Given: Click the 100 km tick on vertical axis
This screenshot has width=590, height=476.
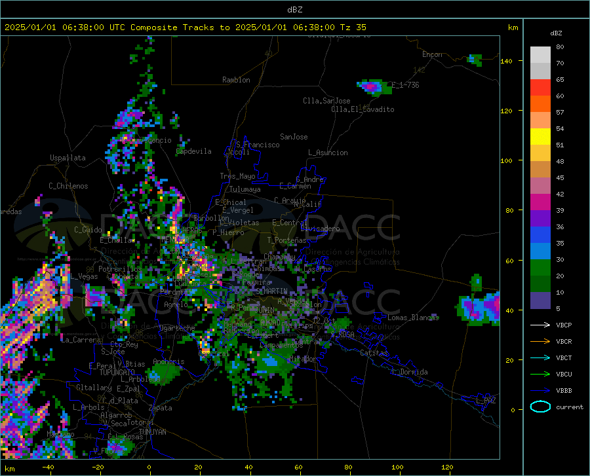Looking at the screenshot, I should tap(506, 160).
